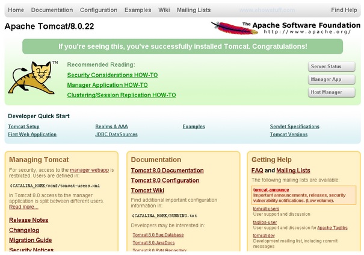This screenshot has width=364, height=255.
Task: Click the $CATALINA_HOME/conf/tomcat-users.xml path text
Action: [x=55, y=186]
